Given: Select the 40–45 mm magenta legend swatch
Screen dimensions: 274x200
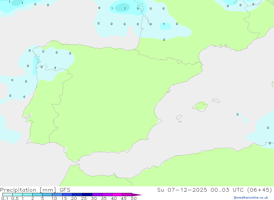Looking at the screenshot, I should (x=117, y=195).
